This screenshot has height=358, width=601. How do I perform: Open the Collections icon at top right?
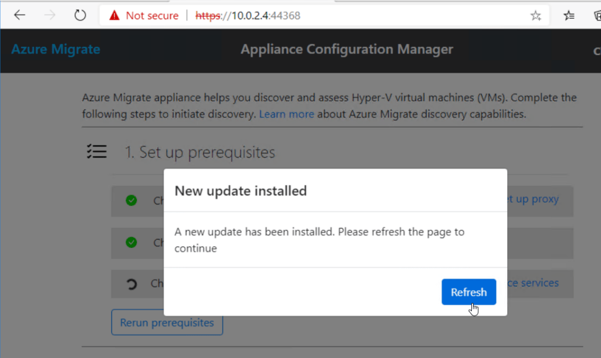595,16
